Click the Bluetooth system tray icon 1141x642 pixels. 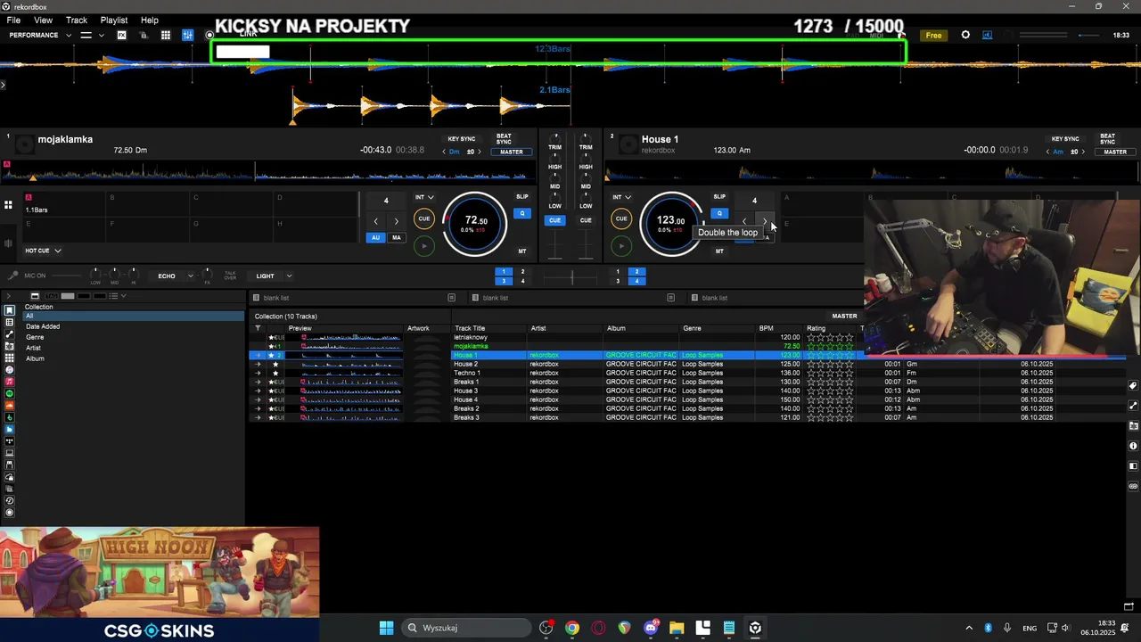click(x=988, y=628)
